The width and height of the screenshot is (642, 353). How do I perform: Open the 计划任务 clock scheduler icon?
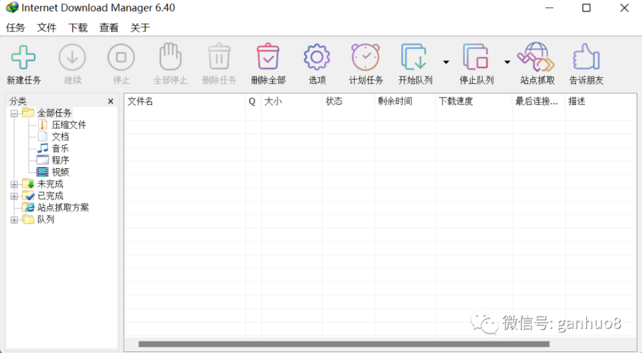point(365,57)
